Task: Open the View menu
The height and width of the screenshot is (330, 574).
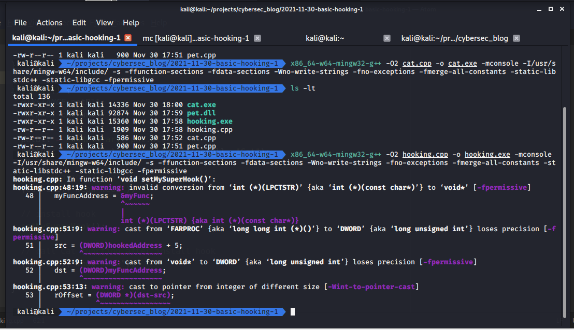Action: pyautogui.click(x=105, y=23)
